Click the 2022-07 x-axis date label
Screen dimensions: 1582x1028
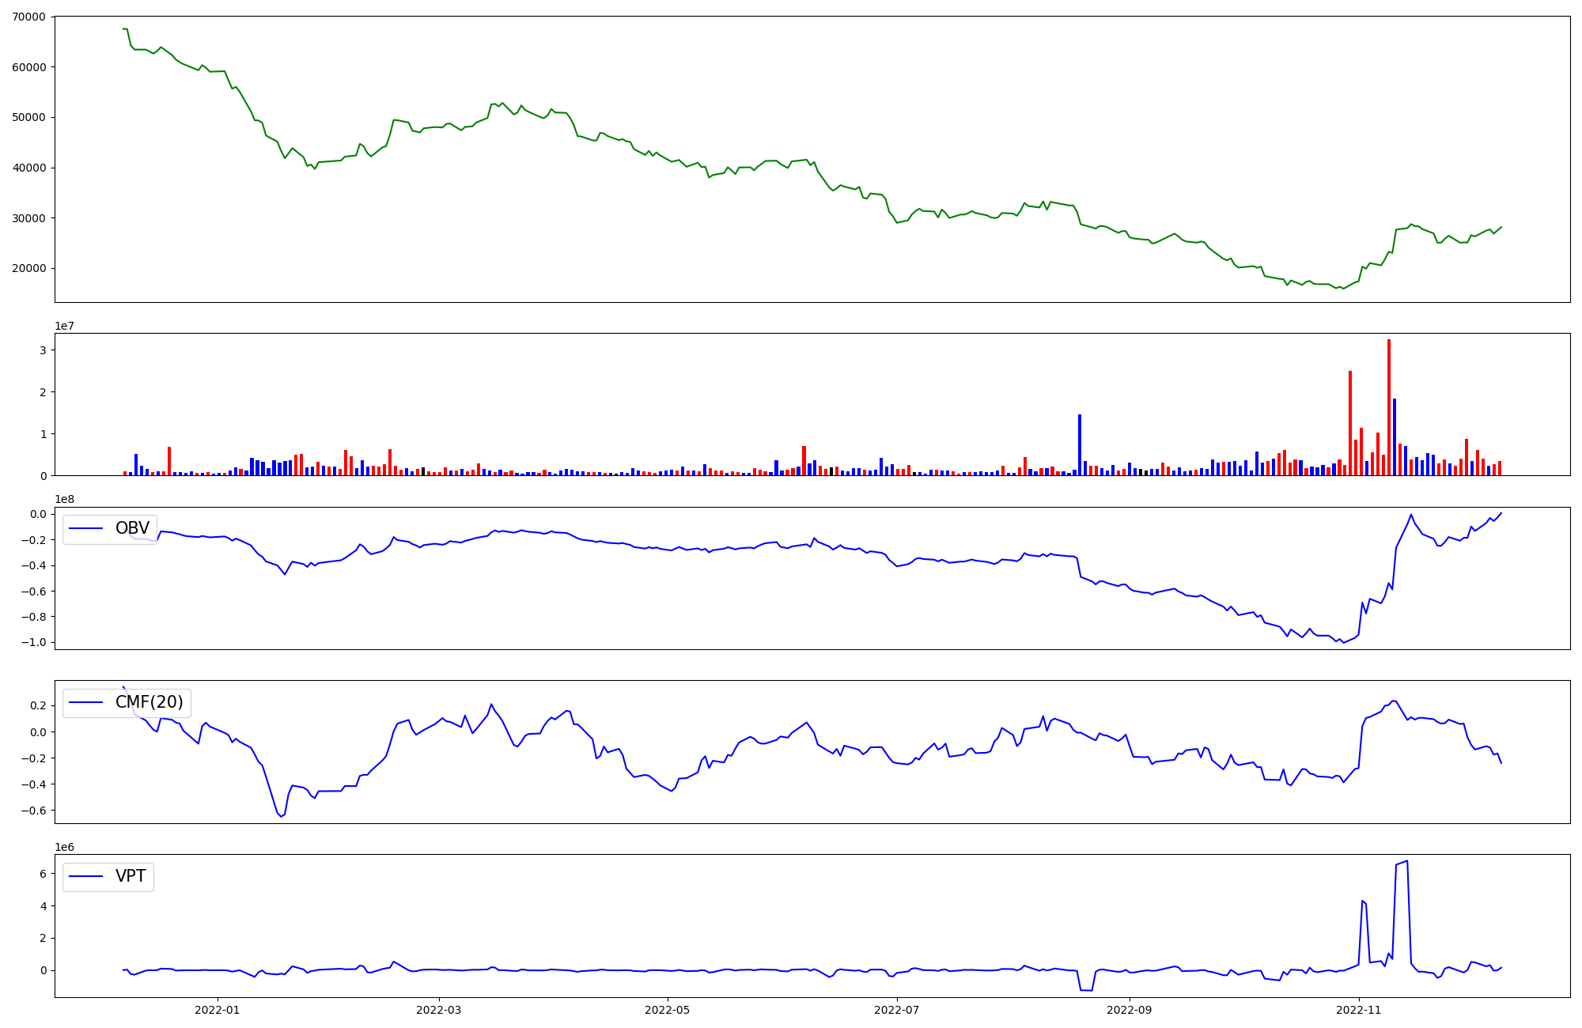[x=897, y=1010]
